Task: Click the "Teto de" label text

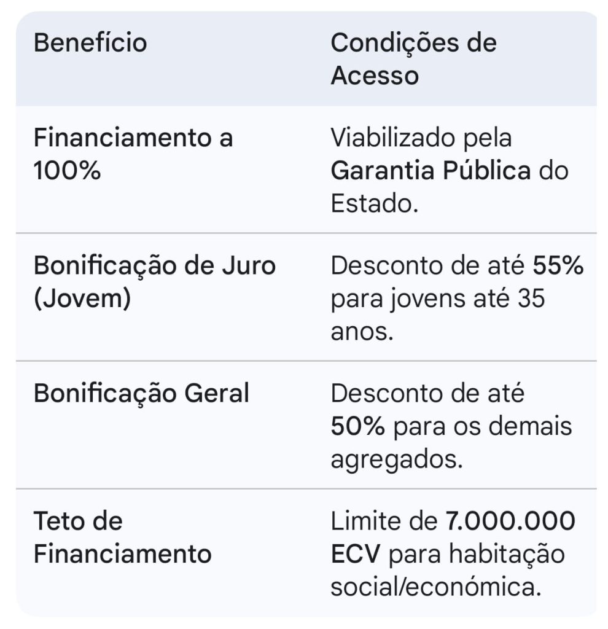Action: point(78,522)
